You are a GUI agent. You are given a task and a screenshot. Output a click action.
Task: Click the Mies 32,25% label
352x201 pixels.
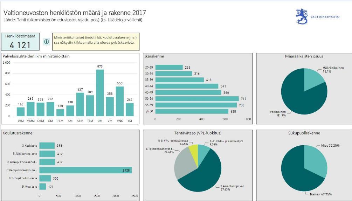pyautogui.click(x=330, y=146)
